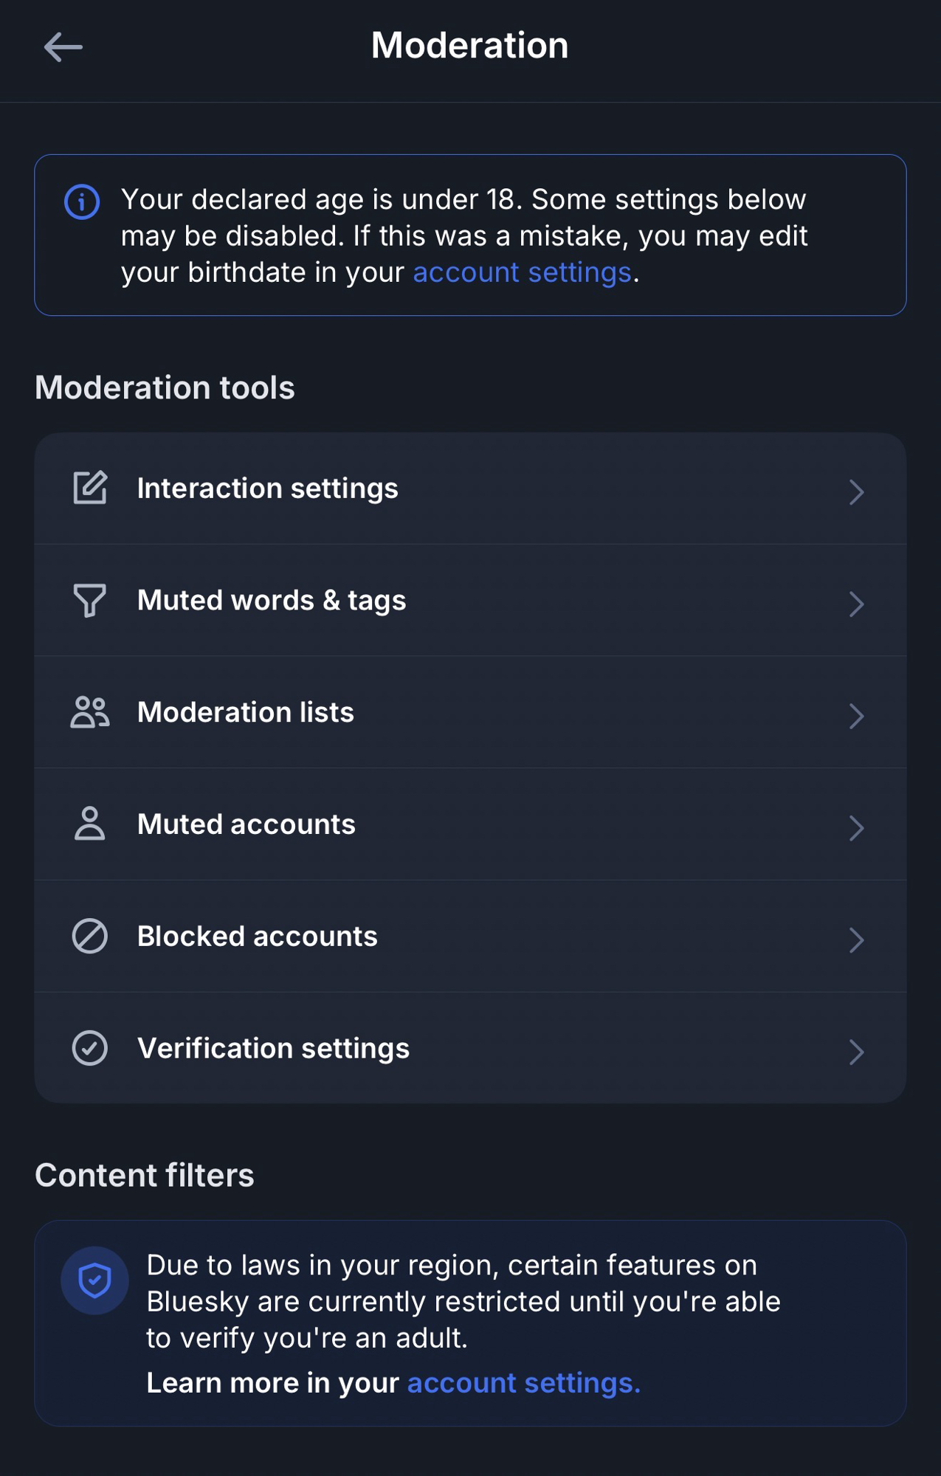Click the info circle icon in age notice
This screenshot has height=1476, width=941.
pos(82,201)
